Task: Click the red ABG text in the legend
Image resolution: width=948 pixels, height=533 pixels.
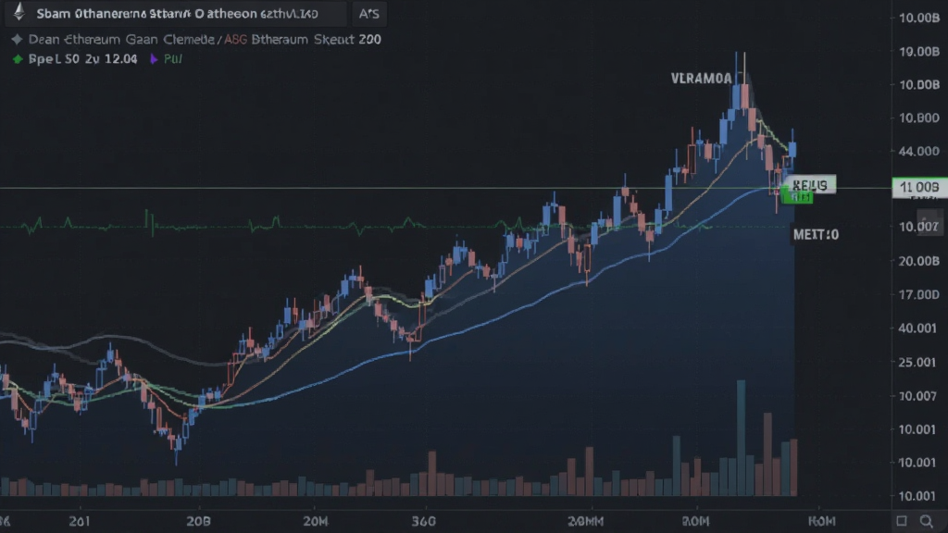Action: click(x=236, y=40)
